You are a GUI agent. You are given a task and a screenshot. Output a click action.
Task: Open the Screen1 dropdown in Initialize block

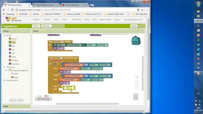(59, 42)
